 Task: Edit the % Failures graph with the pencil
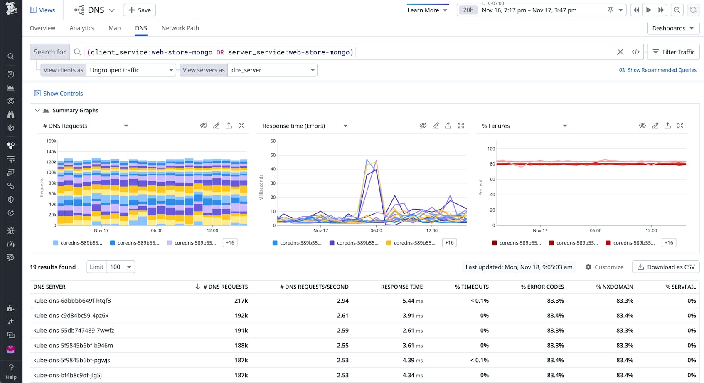tap(655, 125)
